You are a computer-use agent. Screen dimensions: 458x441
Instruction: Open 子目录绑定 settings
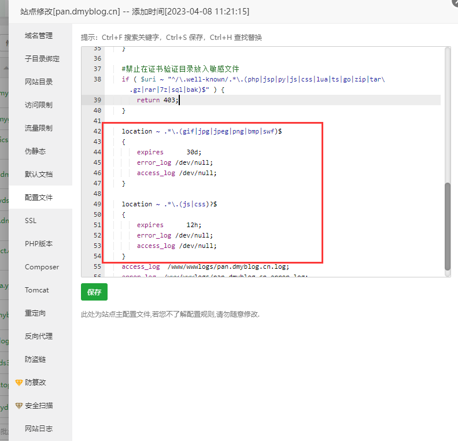pyautogui.click(x=42, y=58)
